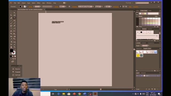Image resolution: width=171 pixels, height=96 pixels.
Task: Switch to Draw Normal drawing mode
Action: click(x=11, y=59)
